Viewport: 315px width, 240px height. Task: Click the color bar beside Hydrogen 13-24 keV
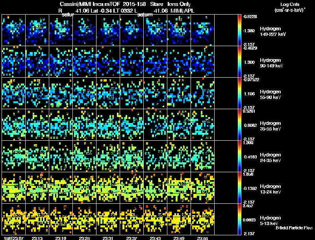239,188
